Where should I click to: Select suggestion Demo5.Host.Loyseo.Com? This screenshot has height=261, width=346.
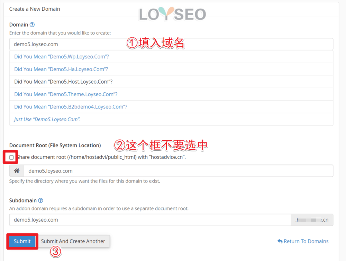[171, 82]
